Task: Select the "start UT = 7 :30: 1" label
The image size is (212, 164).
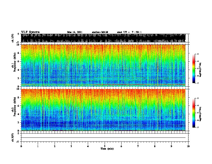Action: tap(129, 32)
